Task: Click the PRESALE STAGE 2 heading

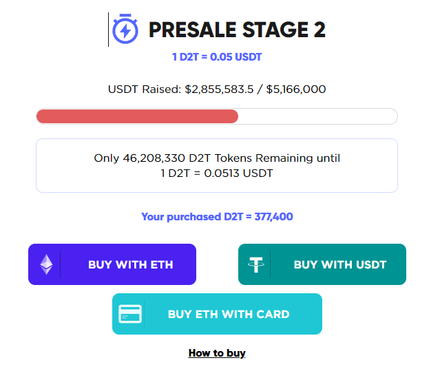Action: point(237,30)
